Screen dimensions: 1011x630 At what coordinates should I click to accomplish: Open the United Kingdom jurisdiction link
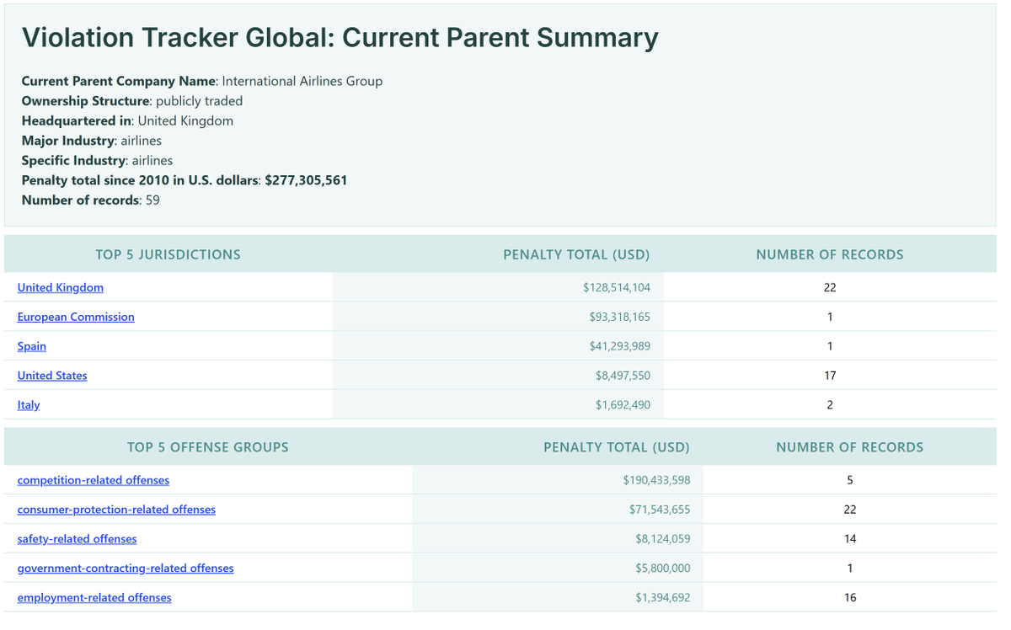click(61, 287)
